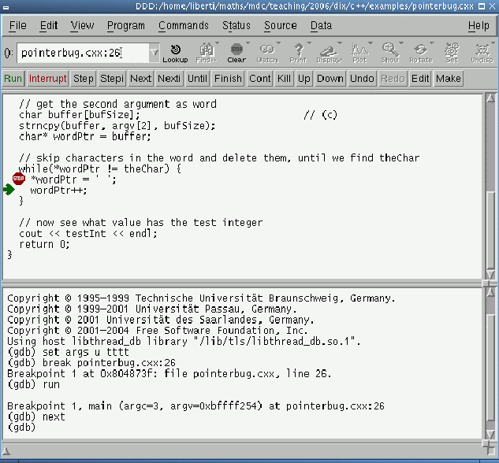Click the Plot toolbar icon

point(359,53)
